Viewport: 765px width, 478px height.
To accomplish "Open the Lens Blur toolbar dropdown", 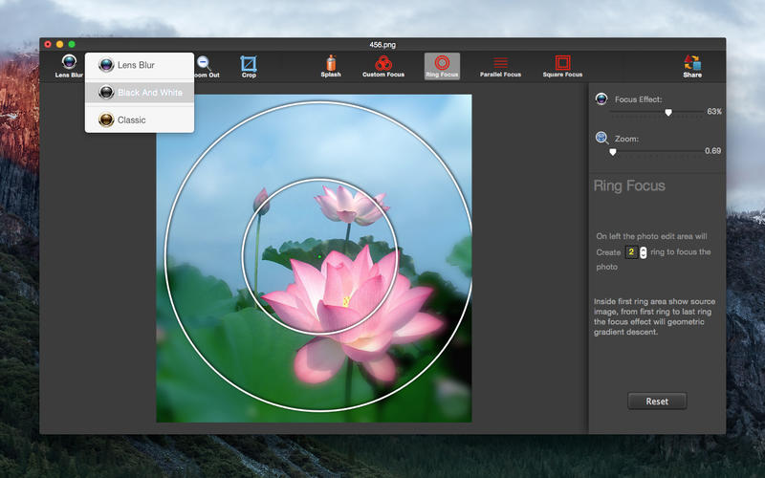I will (69, 66).
